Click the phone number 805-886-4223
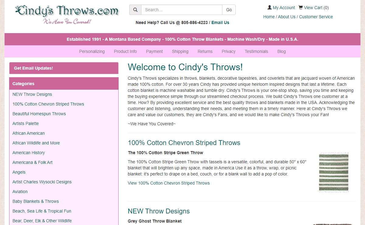The width and height of the screenshot is (365, 225). pyautogui.click(x=194, y=22)
